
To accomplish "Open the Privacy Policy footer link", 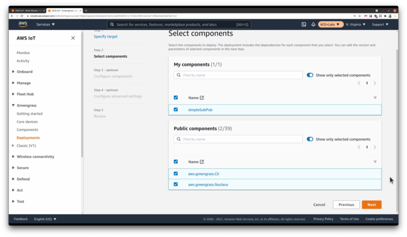I will 323,219.
